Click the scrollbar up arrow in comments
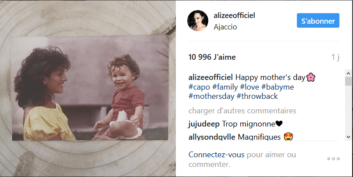Image resolution: width=353 pixels, height=177 pixels. pos(348,73)
